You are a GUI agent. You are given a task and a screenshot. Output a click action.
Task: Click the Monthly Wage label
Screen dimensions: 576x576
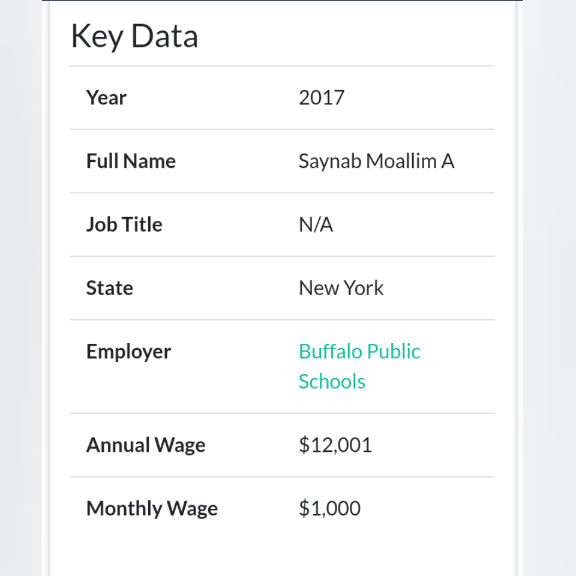pyautogui.click(x=152, y=509)
